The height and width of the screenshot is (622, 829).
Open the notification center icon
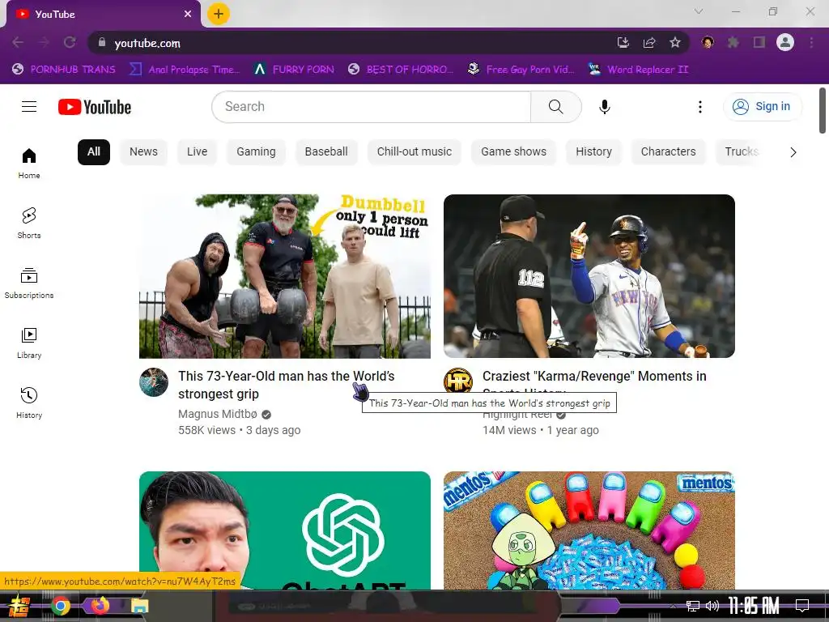coord(802,606)
